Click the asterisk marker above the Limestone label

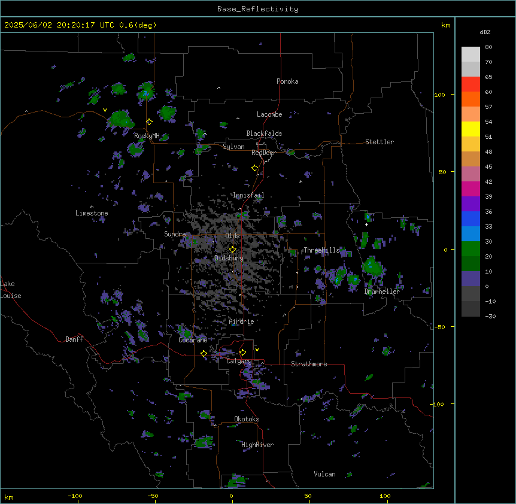(x=92, y=207)
